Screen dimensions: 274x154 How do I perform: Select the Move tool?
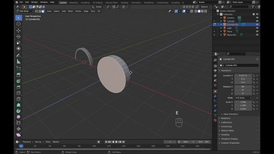pos(18,30)
